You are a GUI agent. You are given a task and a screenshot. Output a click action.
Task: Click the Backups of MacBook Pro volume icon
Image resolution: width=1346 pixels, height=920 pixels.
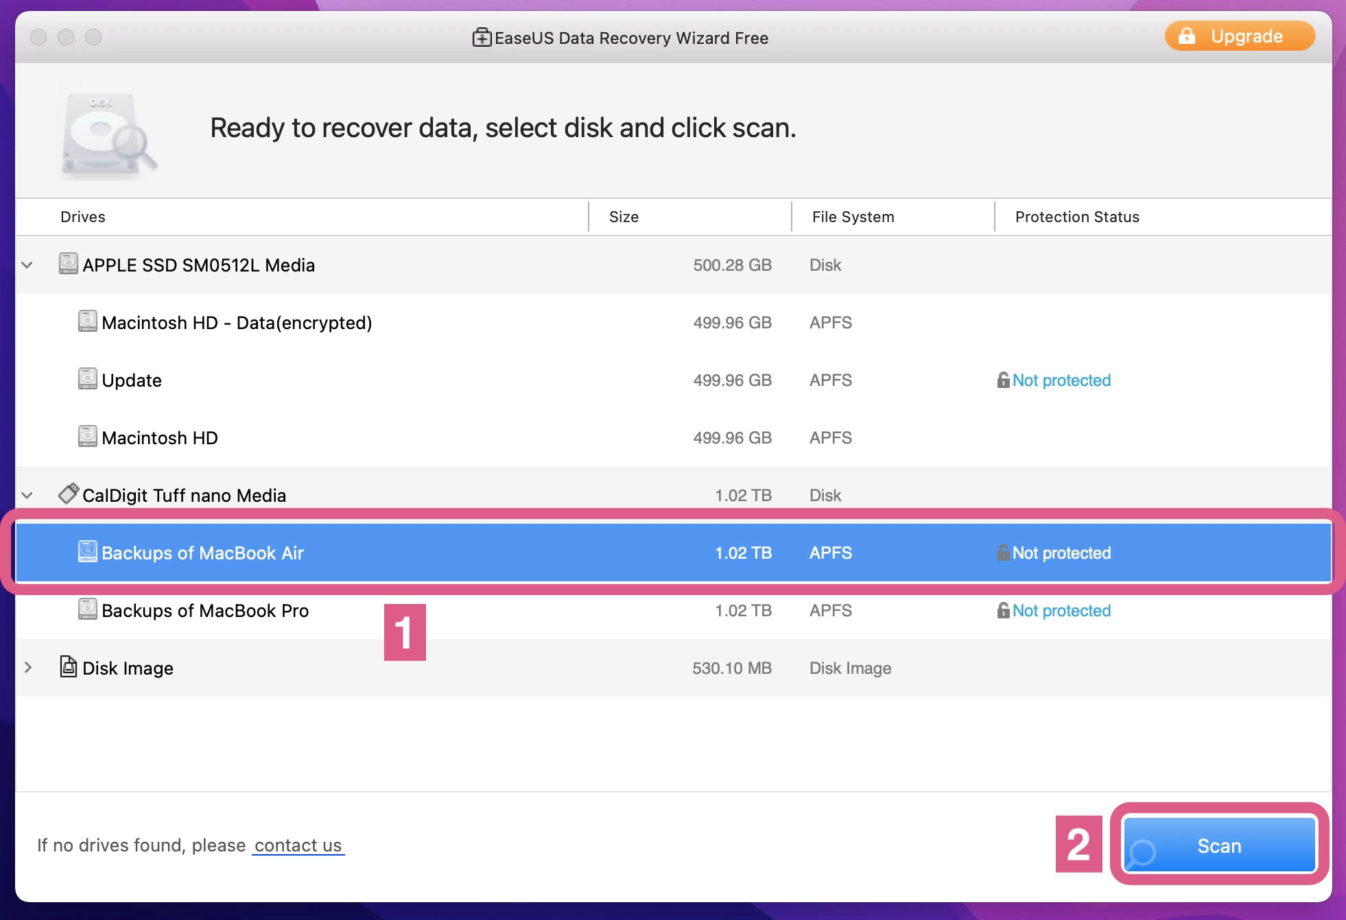88,609
